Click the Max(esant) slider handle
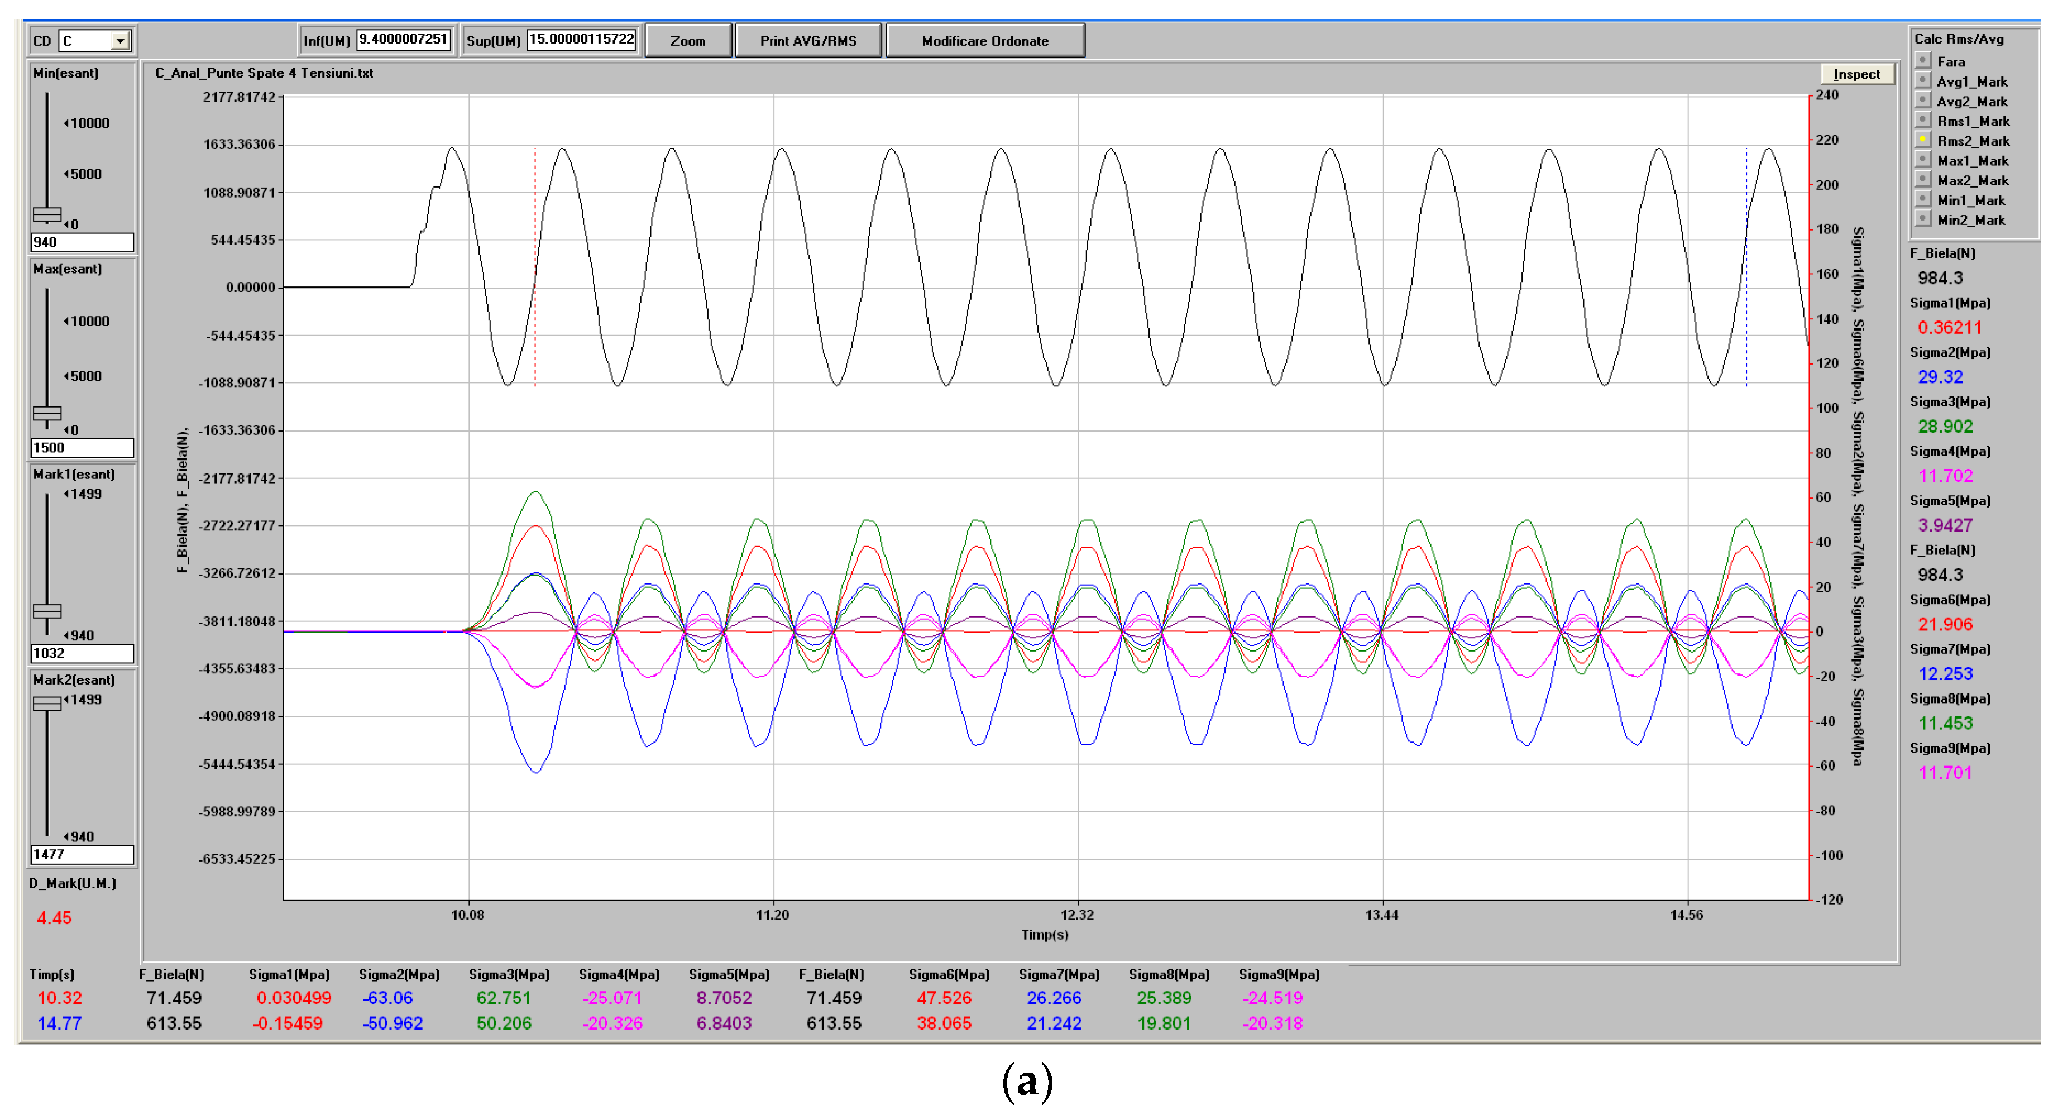The image size is (2053, 1115). (x=47, y=413)
